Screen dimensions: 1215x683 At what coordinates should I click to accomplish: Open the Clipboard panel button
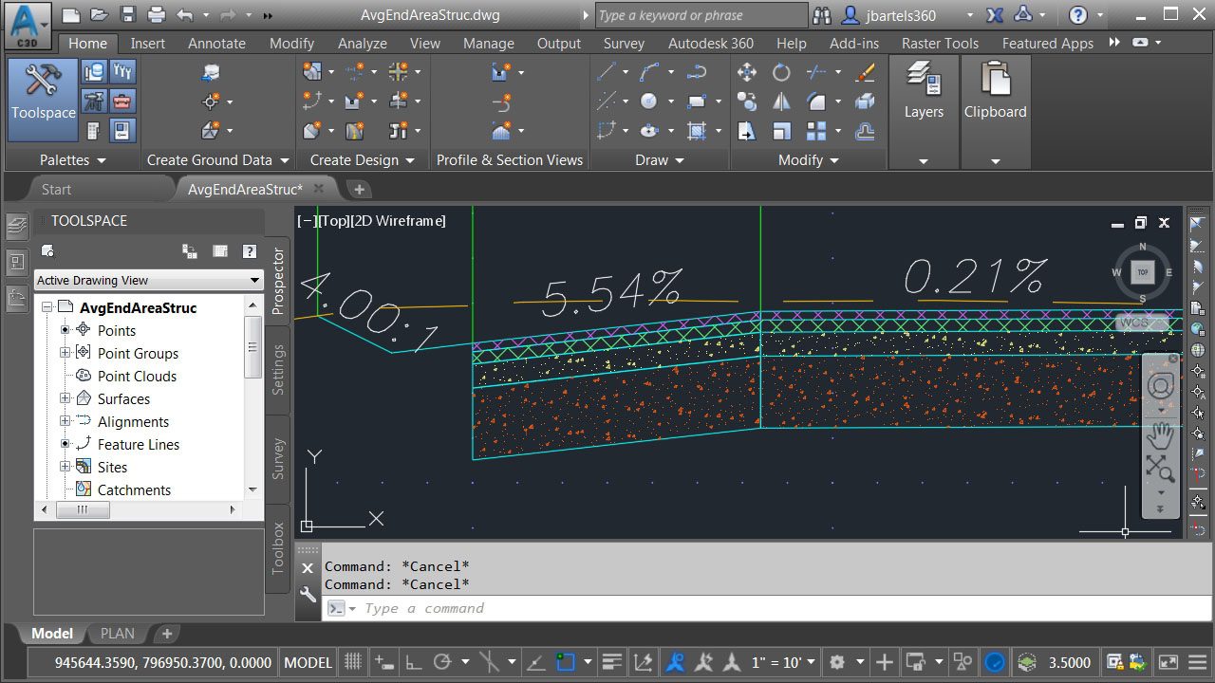(x=995, y=94)
